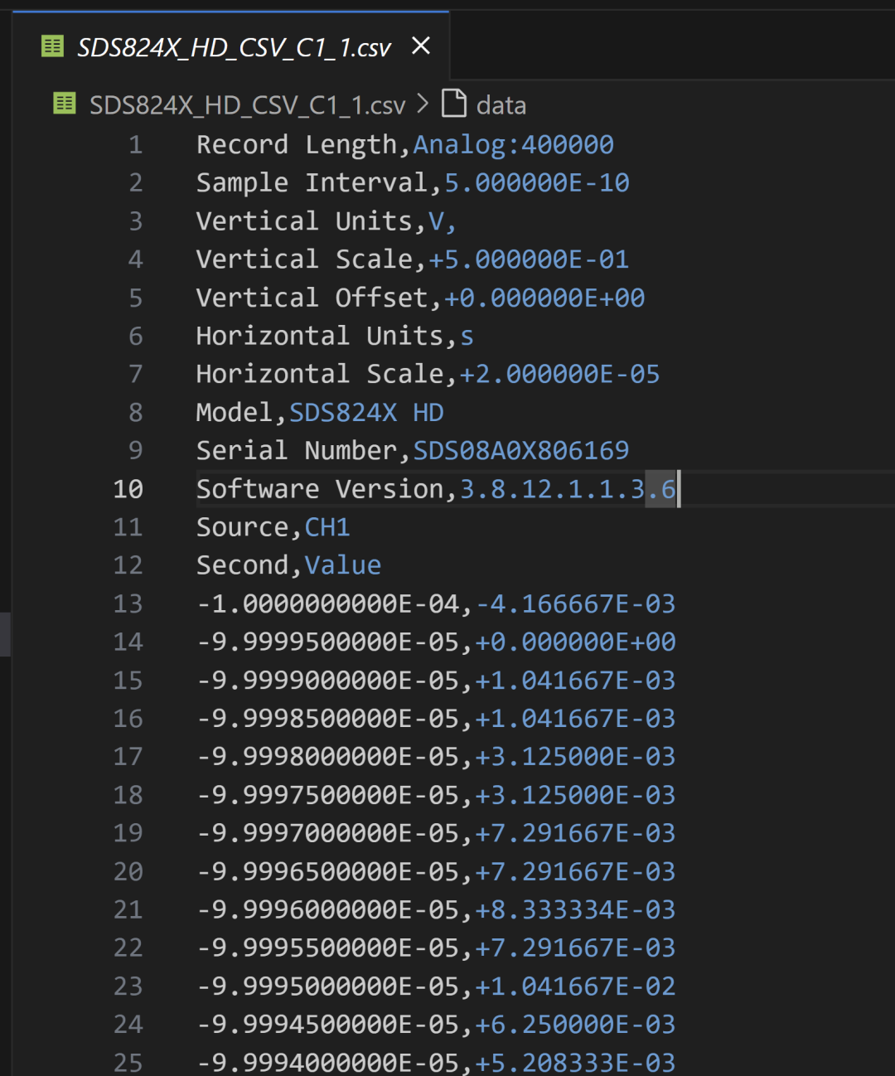This screenshot has width=895, height=1076.
Task: Click line number 25 in the gutter
Action: tap(128, 1062)
